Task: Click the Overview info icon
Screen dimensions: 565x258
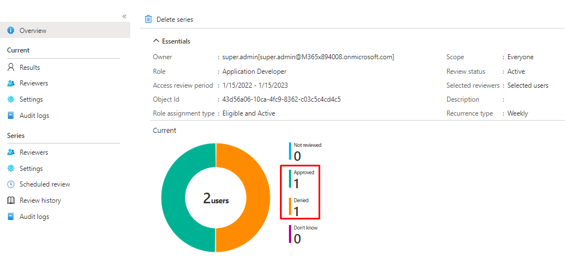Action: [11, 31]
